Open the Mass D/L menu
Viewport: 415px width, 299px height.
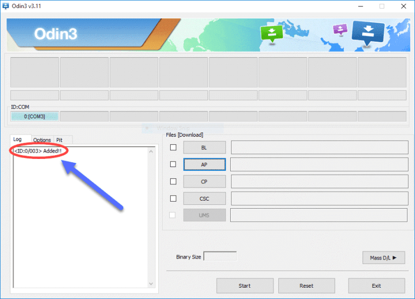[x=384, y=258]
